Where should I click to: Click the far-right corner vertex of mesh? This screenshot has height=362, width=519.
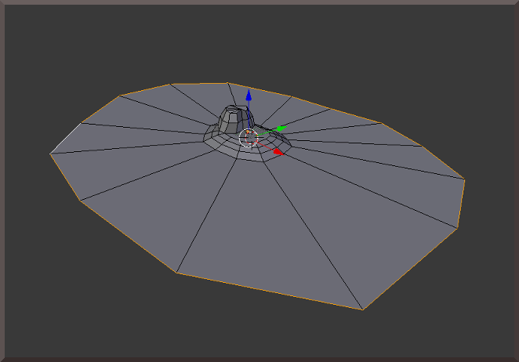pos(465,179)
